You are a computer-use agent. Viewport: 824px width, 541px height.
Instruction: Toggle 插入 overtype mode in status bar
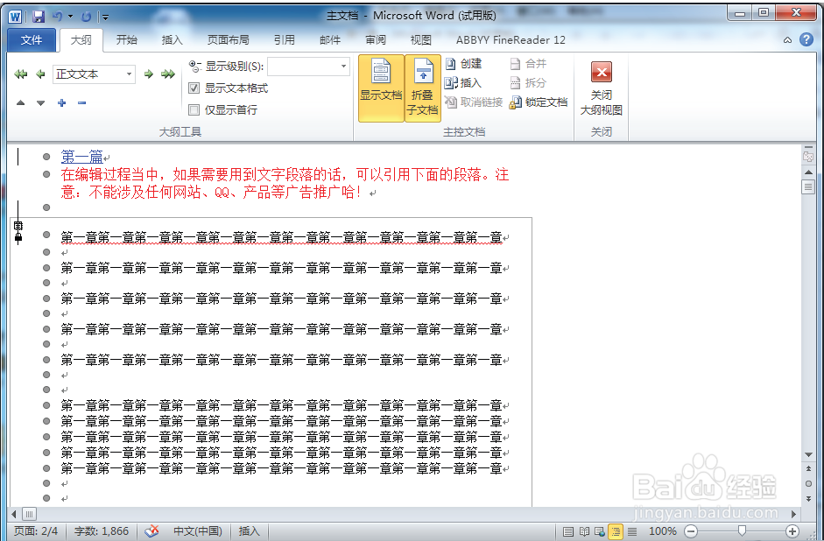[x=249, y=531]
